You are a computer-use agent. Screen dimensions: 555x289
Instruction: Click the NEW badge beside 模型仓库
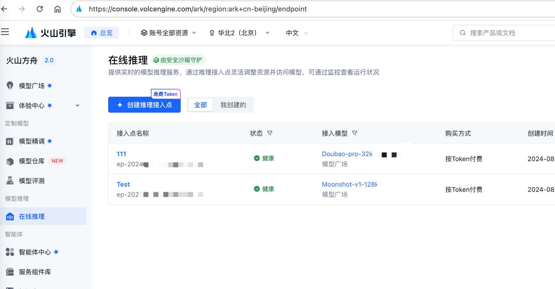pos(57,161)
